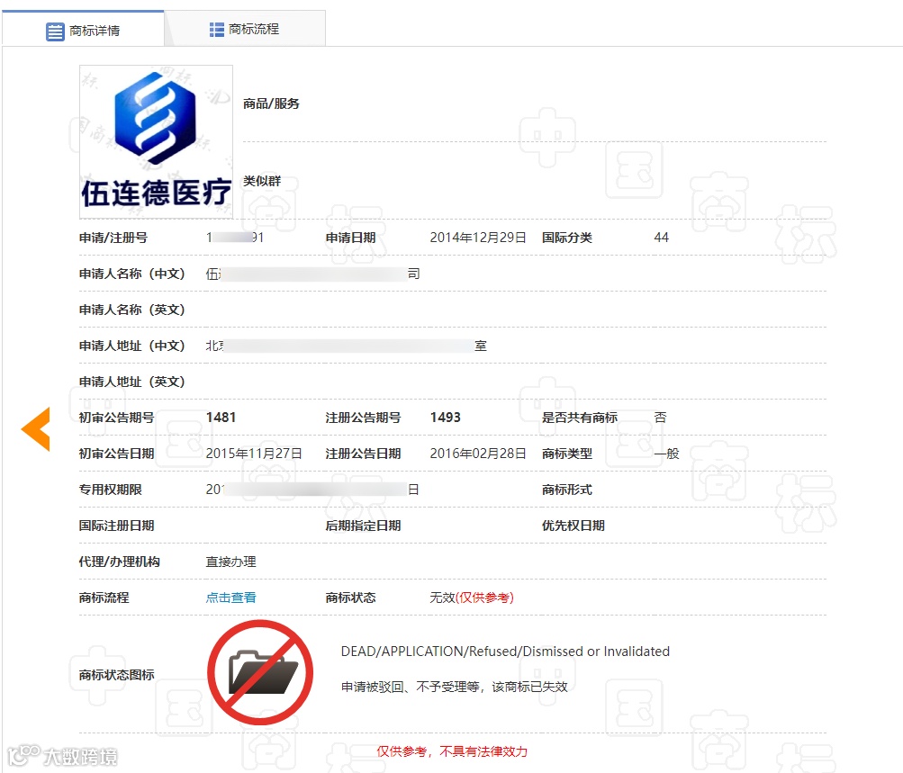Click the 申请人地址（英文） label
Image resolution: width=903 pixels, height=773 pixels.
131,382
